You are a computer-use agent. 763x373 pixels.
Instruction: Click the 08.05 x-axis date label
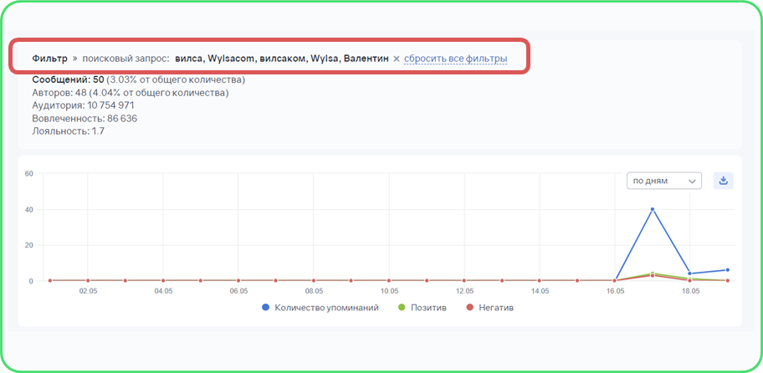click(314, 291)
